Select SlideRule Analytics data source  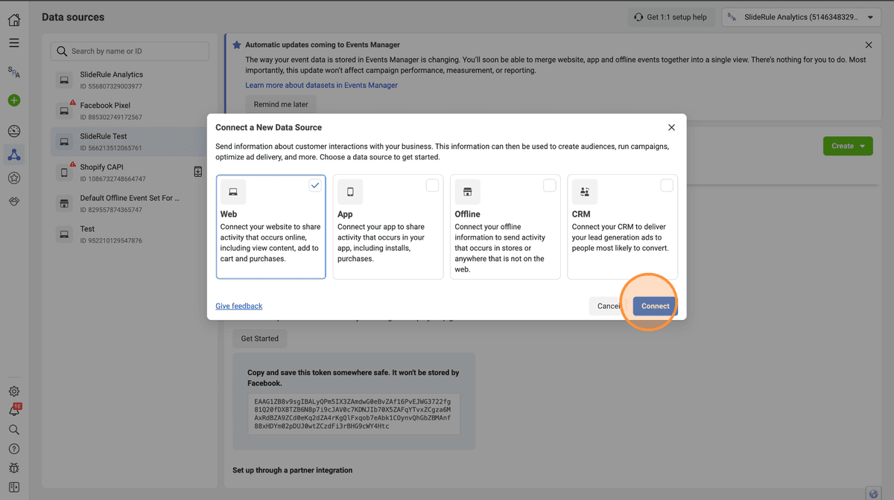[x=128, y=80]
